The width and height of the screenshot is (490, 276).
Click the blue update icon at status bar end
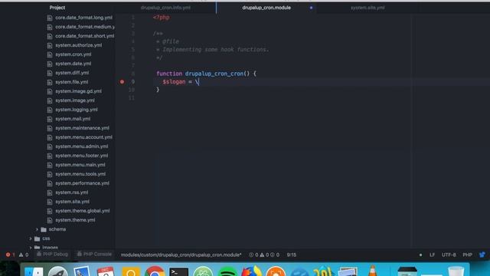click(482, 255)
